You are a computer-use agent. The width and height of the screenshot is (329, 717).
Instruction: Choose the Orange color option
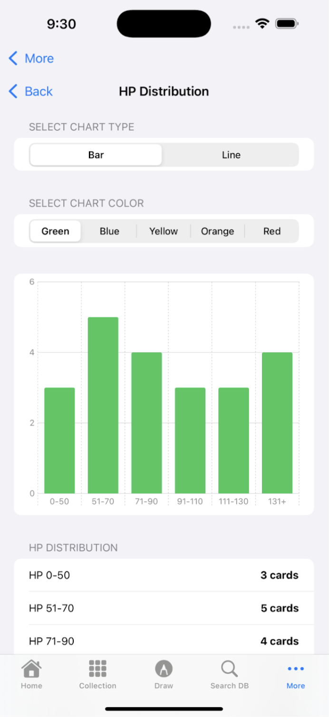(x=217, y=231)
